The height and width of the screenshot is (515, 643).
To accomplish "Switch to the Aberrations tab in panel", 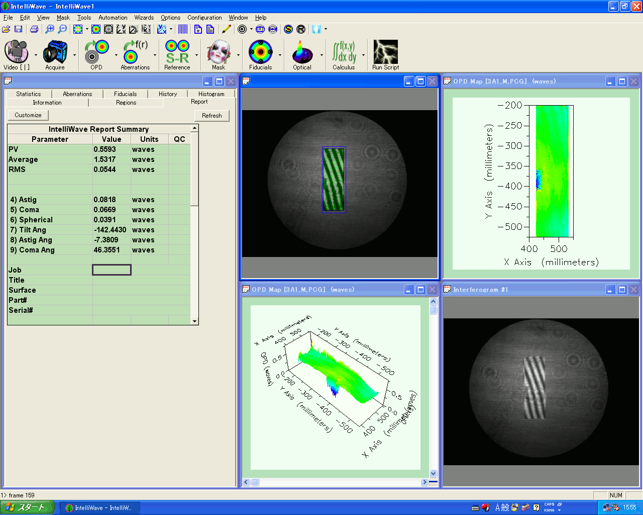I will click(x=77, y=94).
